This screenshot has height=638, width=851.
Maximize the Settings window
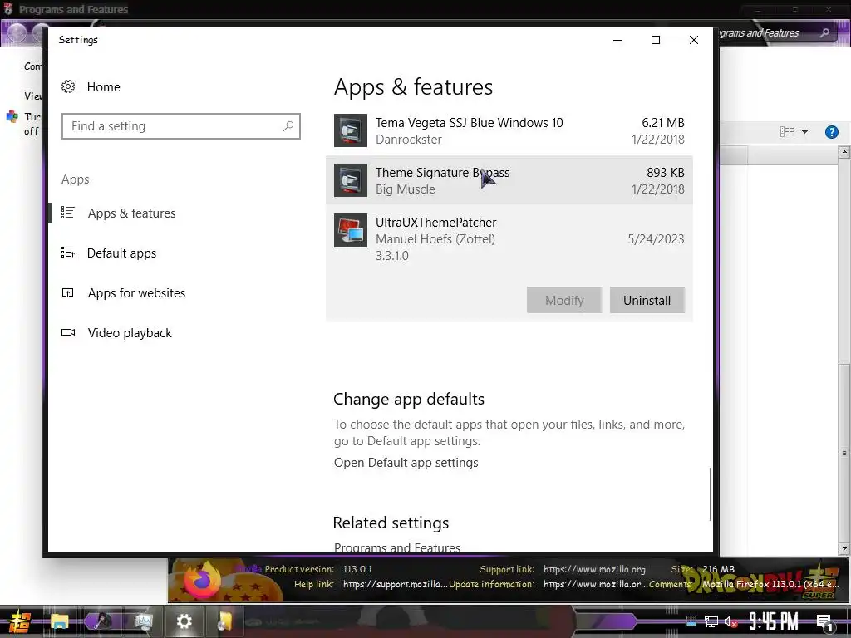tap(656, 40)
